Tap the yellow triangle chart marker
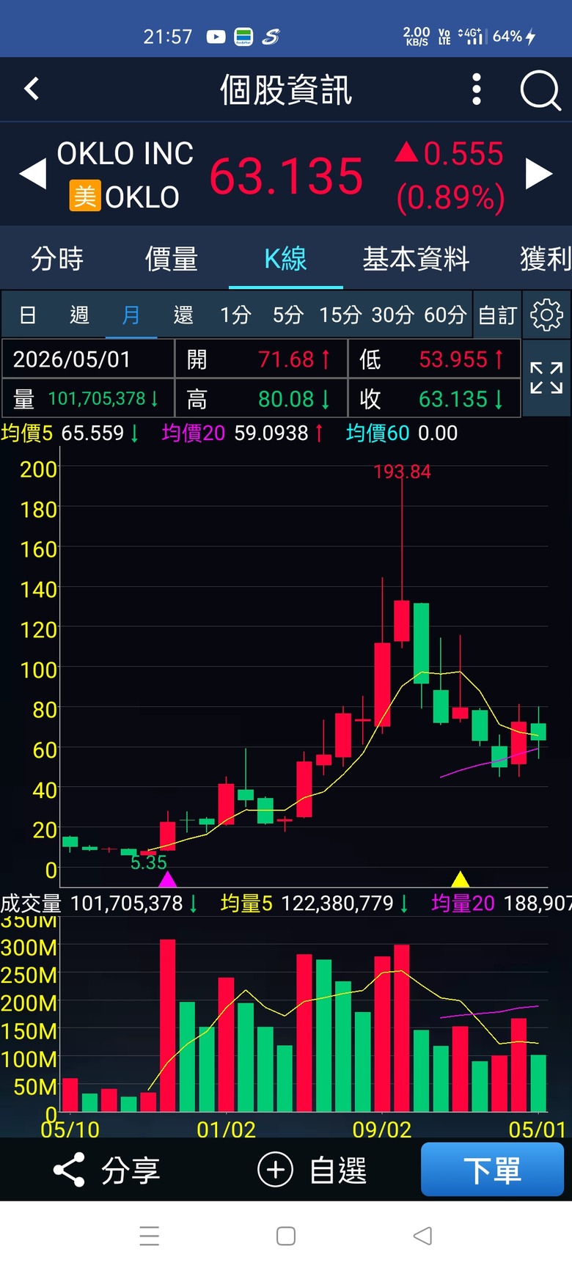572x1271 pixels. [461, 879]
